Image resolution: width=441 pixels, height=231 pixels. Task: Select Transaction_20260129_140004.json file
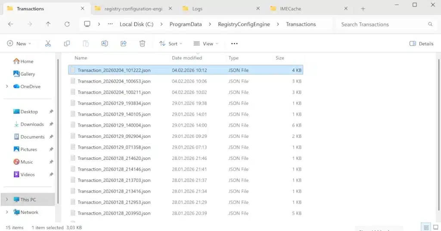(x=114, y=125)
